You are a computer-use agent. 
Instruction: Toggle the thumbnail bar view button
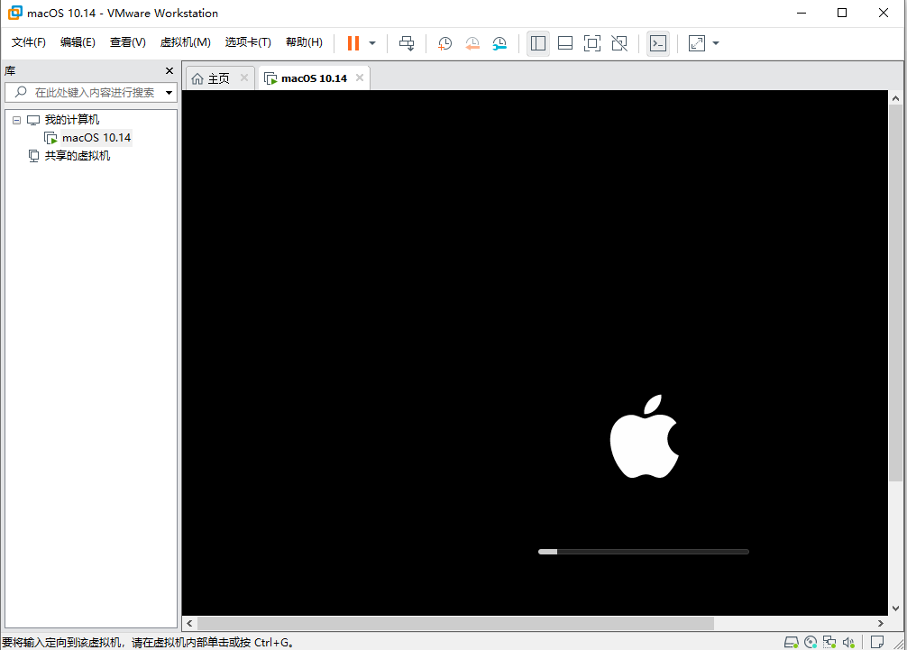point(564,43)
